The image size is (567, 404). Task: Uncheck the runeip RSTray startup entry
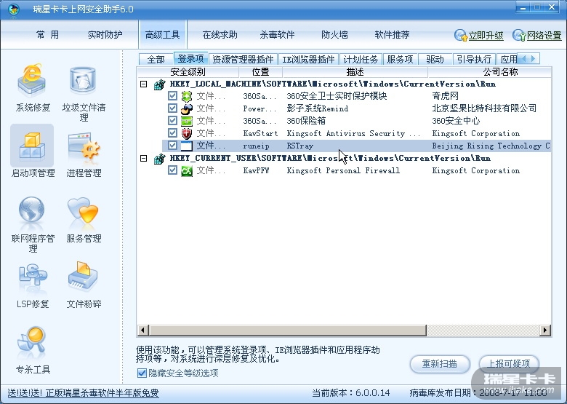tap(172, 146)
